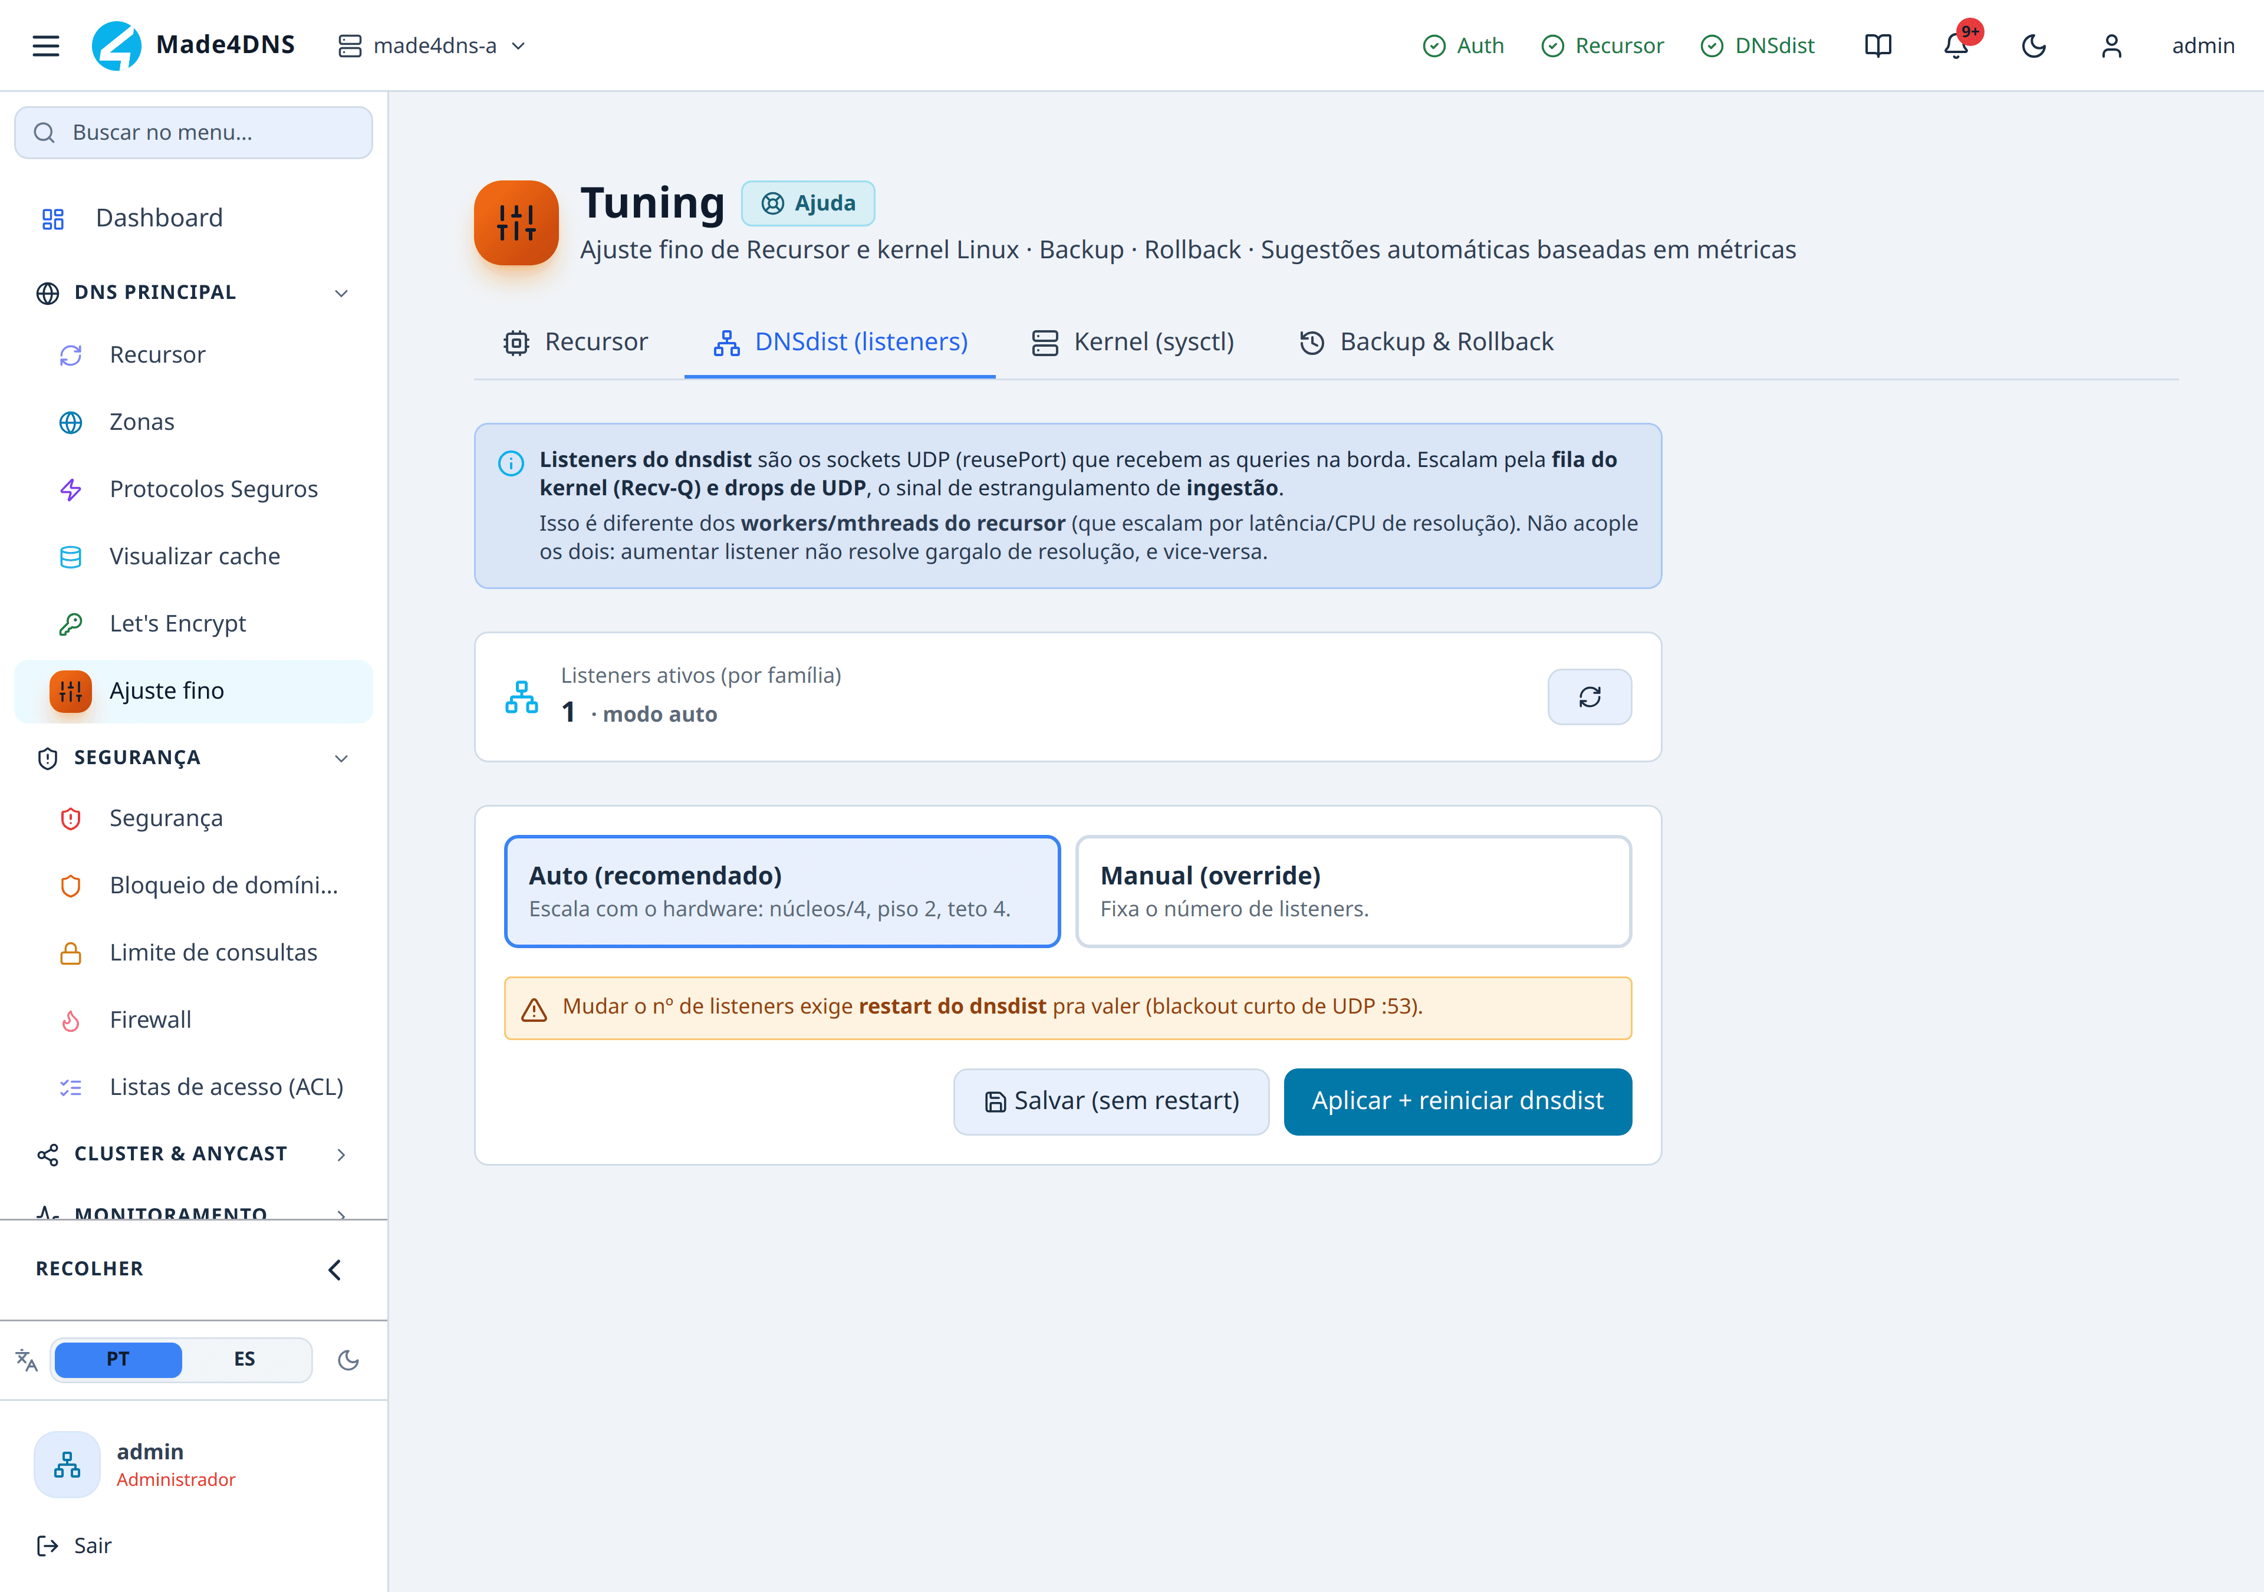Toggle dark mode in top bar
The image size is (2264, 1592).
(x=2033, y=45)
